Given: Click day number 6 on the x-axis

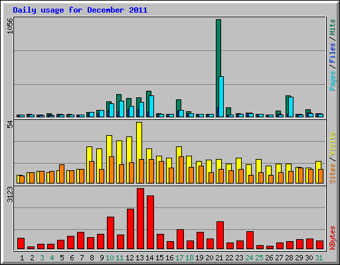Looking at the screenshot, I should [72, 258].
